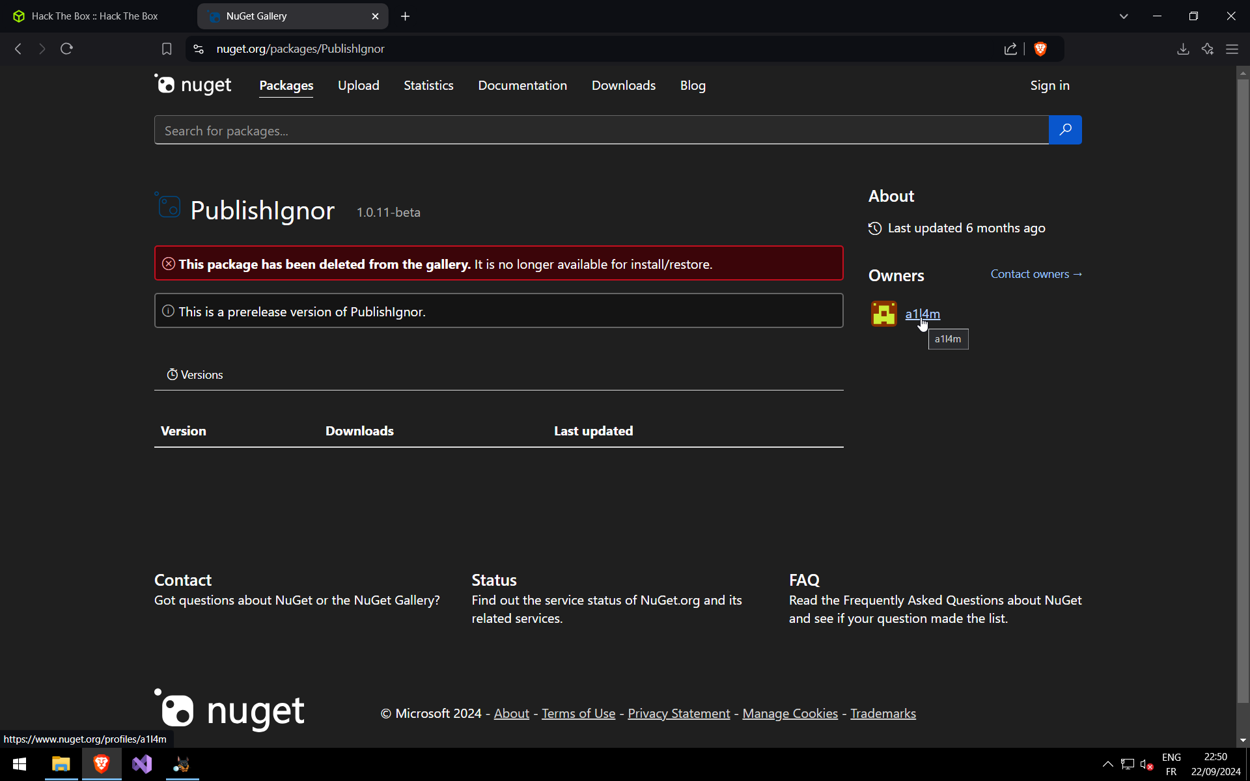Click the address bar URL

(301, 49)
